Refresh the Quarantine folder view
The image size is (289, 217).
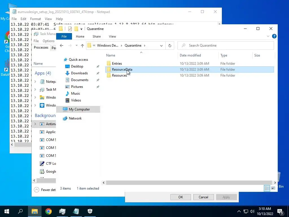pos(170,45)
